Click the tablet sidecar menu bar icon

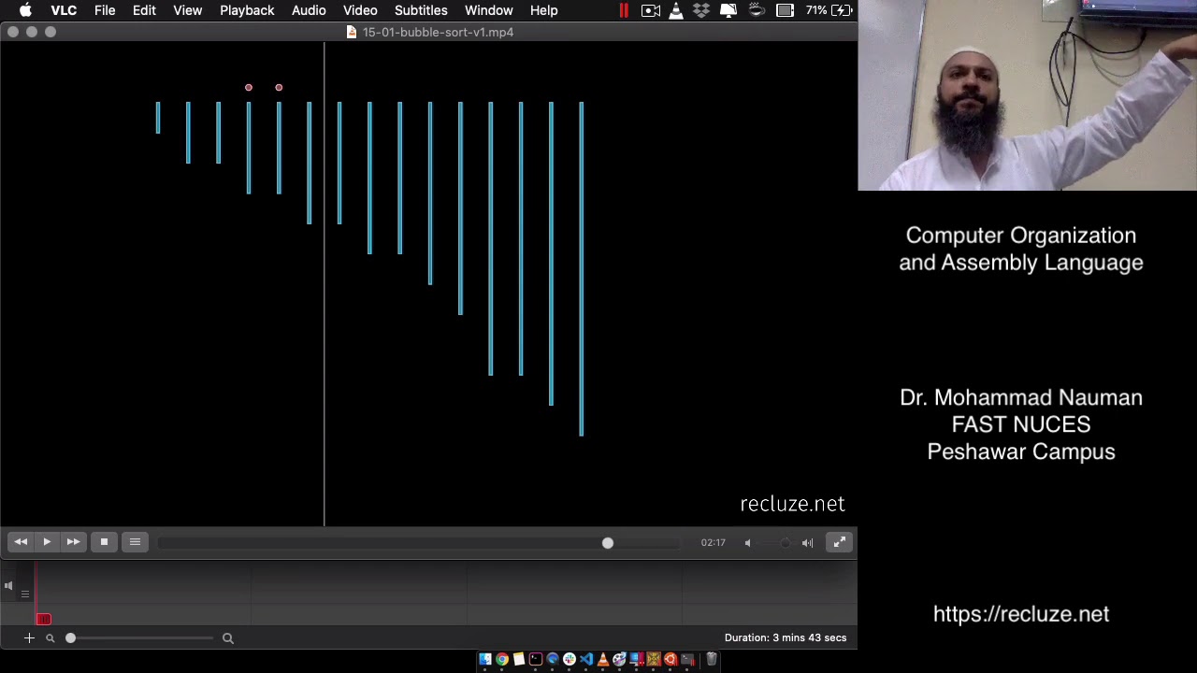click(785, 10)
